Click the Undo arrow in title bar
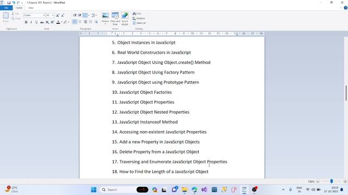 click(14, 3)
